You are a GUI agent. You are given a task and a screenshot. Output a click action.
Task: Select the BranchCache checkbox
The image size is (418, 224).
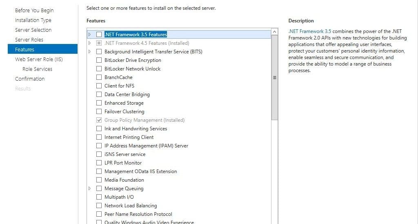(99, 77)
